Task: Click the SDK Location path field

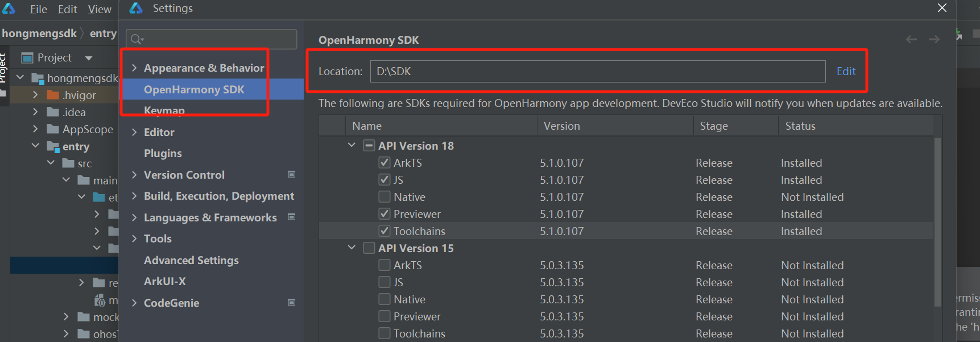Action: tap(598, 71)
